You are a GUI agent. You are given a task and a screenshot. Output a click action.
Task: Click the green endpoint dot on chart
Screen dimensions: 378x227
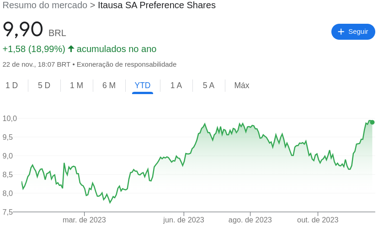tap(372, 122)
